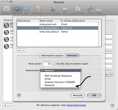
Task: Sort by Descrizione column header
Action: click(28, 21)
